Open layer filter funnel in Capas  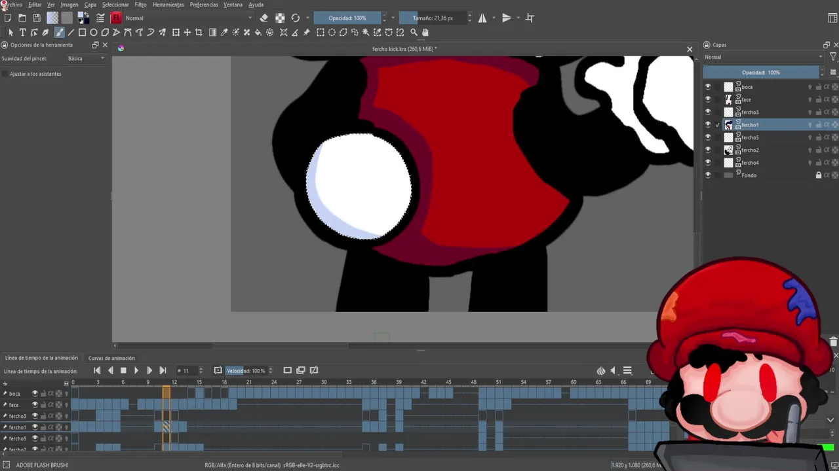point(833,57)
